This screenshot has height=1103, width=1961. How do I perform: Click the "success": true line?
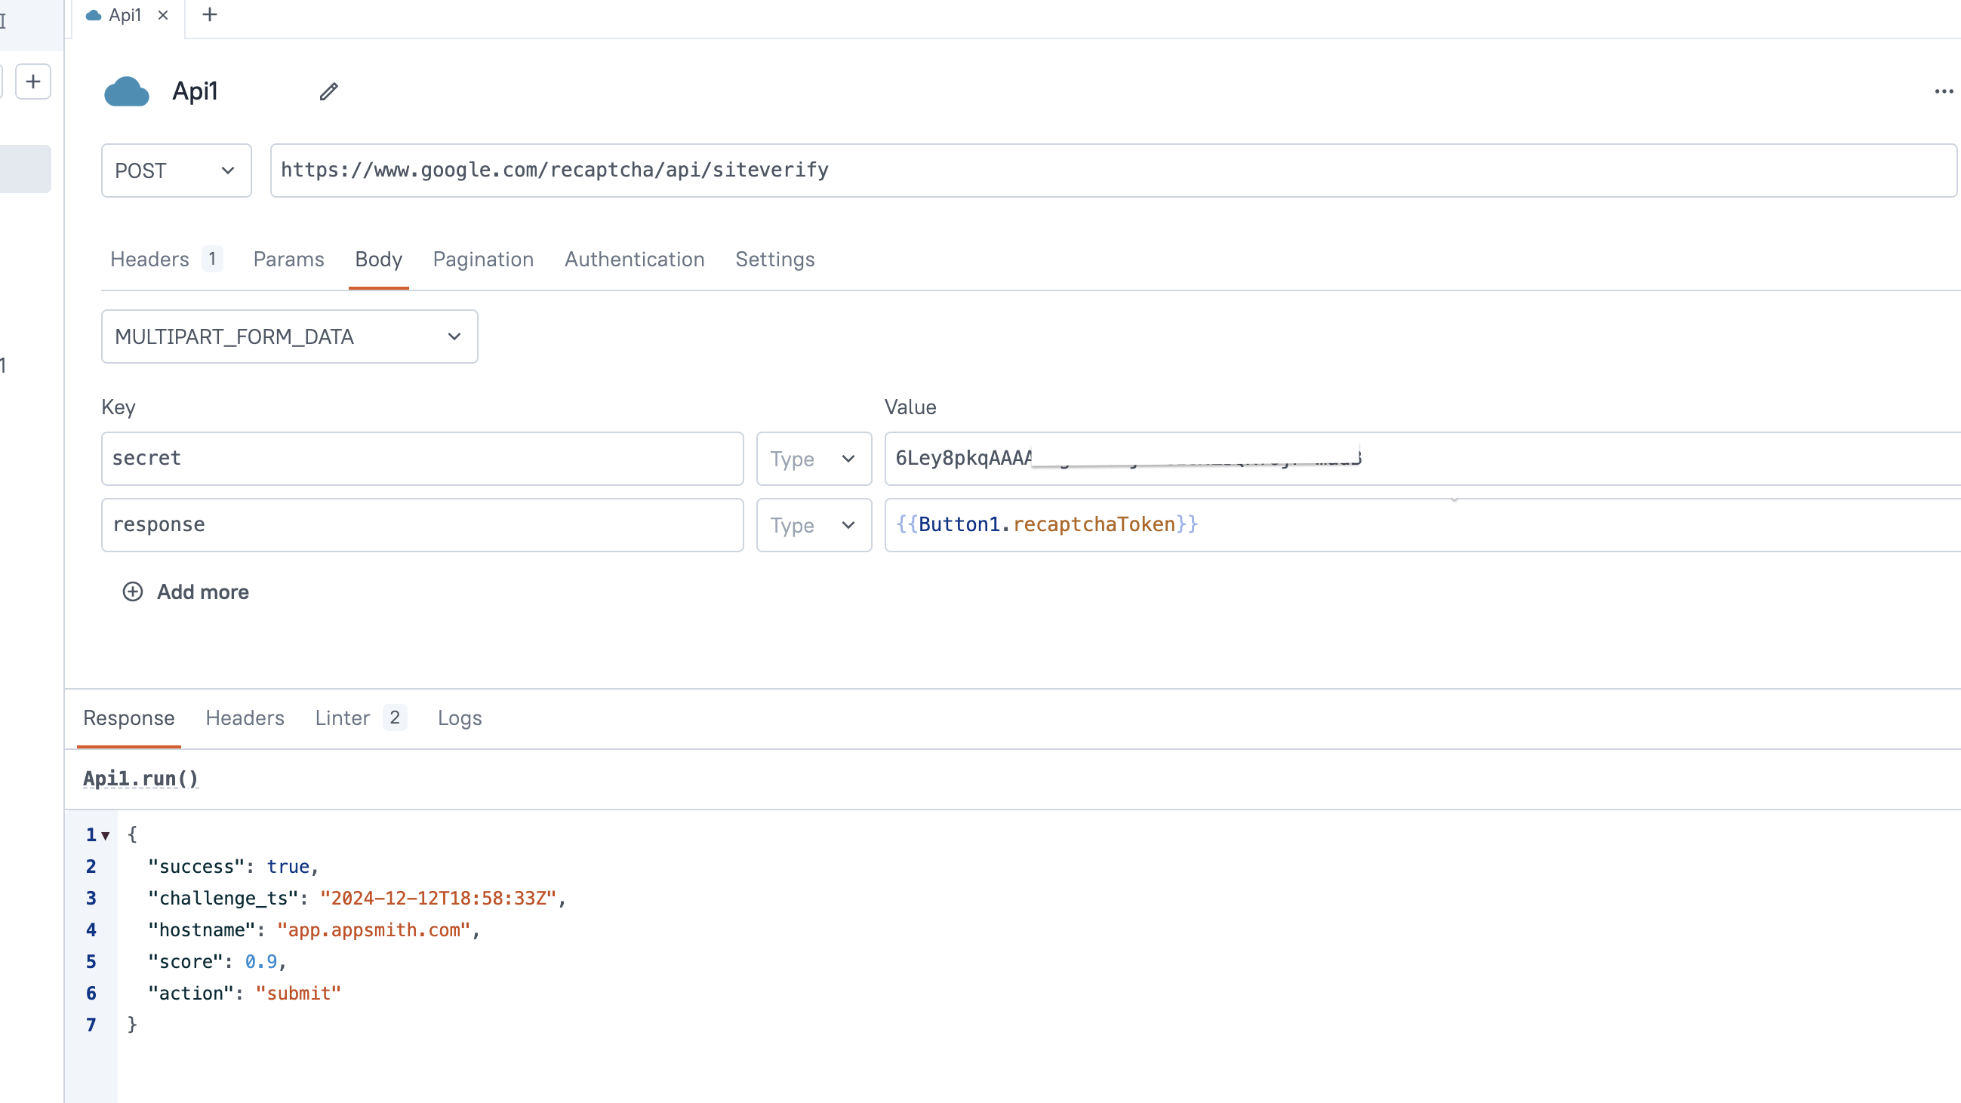pos(233,866)
